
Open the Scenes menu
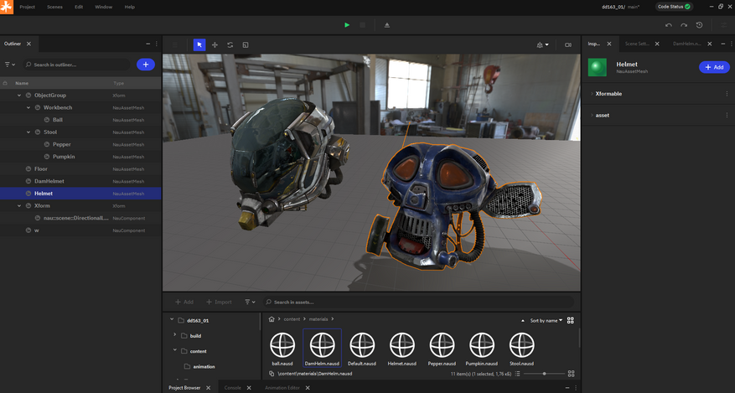[54, 7]
